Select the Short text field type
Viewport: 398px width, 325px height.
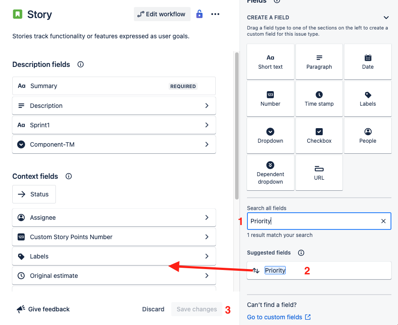tap(270, 61)
